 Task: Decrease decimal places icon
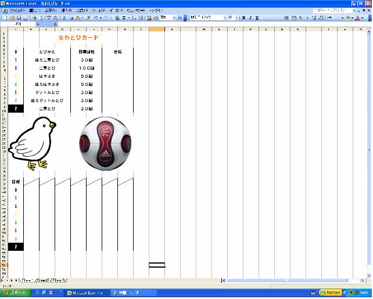pyautogui.click(x=321, y=18)
